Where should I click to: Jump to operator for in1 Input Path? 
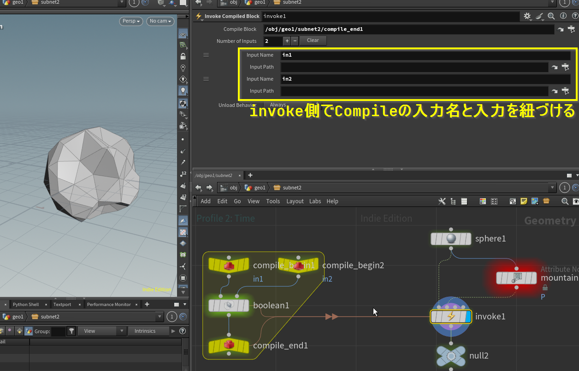(x=555, y=67)
